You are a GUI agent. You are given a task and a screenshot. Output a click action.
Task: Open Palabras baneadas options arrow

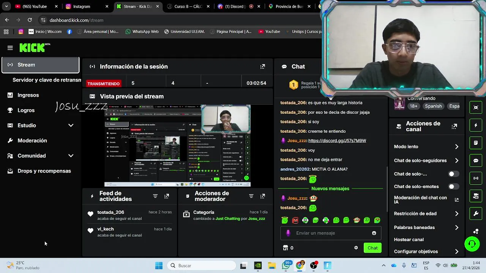click(x=457, y=227)
